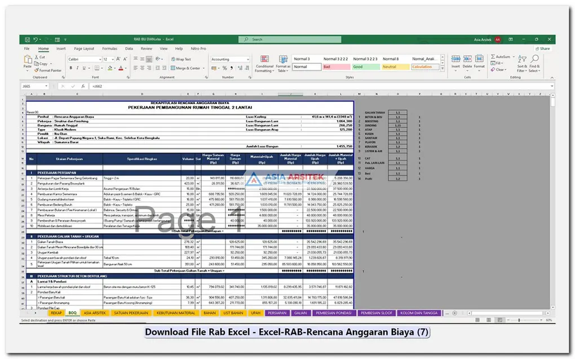Open Conditional Formatting menu
Screen dimensions: 575x359
pyautogui.click(x=264, y=64)
